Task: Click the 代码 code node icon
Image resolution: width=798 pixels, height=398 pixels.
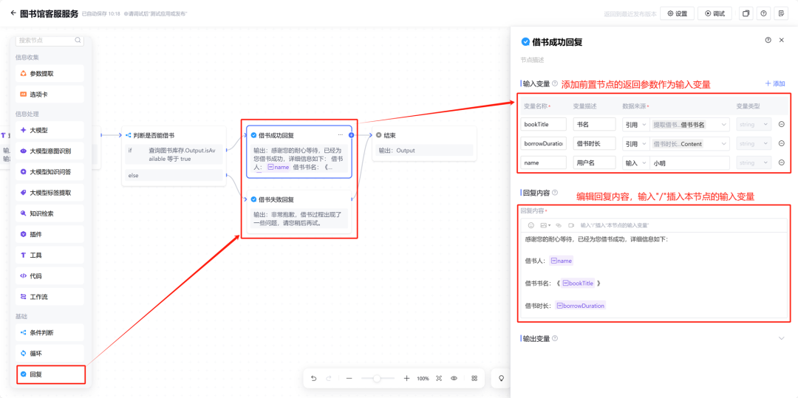Action: coord(24,276)
